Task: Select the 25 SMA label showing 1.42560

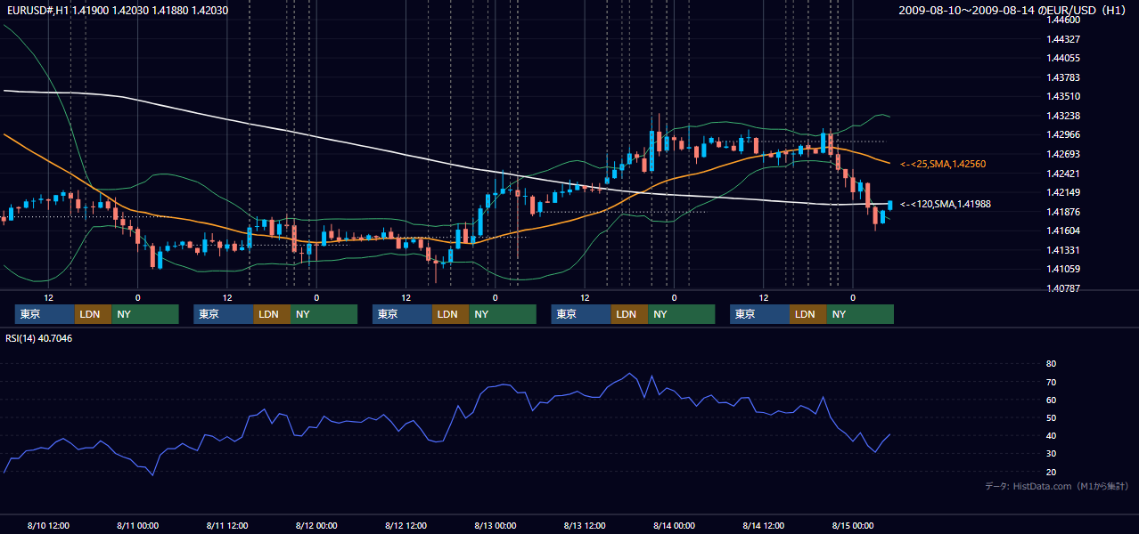Action: coord(943,164)
